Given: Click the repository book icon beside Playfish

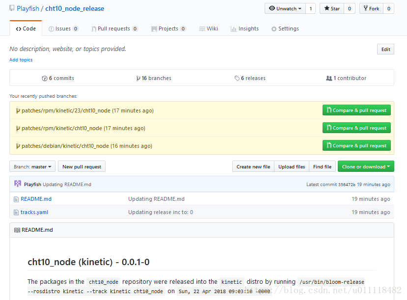Looking at the screenshot, I should coord(12,8).
